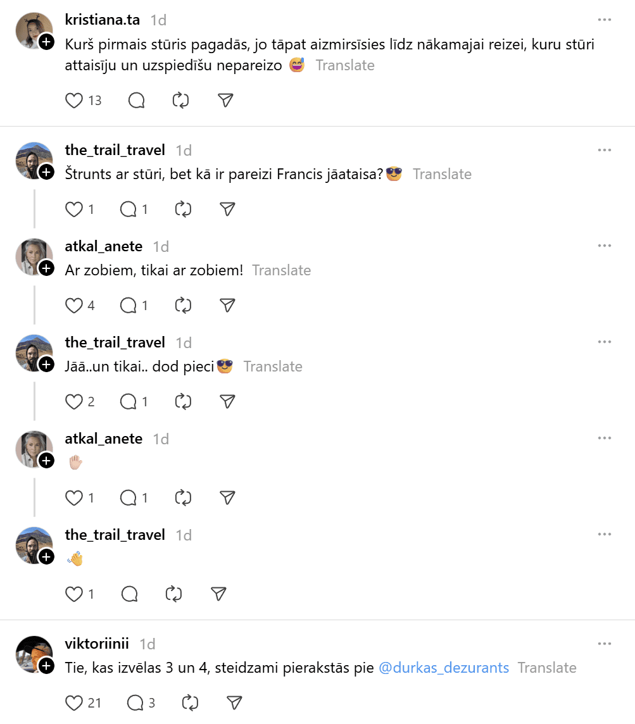The height and width of the screenshot is (724, 635).
Task: Comment on the_trail_travel's clapping hands reply
Action: (130, 594)
